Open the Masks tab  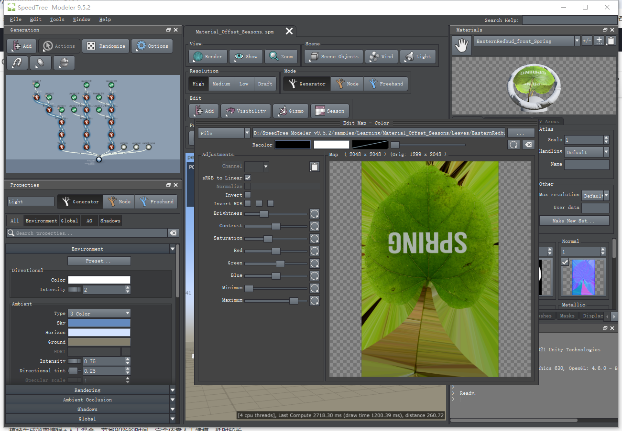coord(567,316)
